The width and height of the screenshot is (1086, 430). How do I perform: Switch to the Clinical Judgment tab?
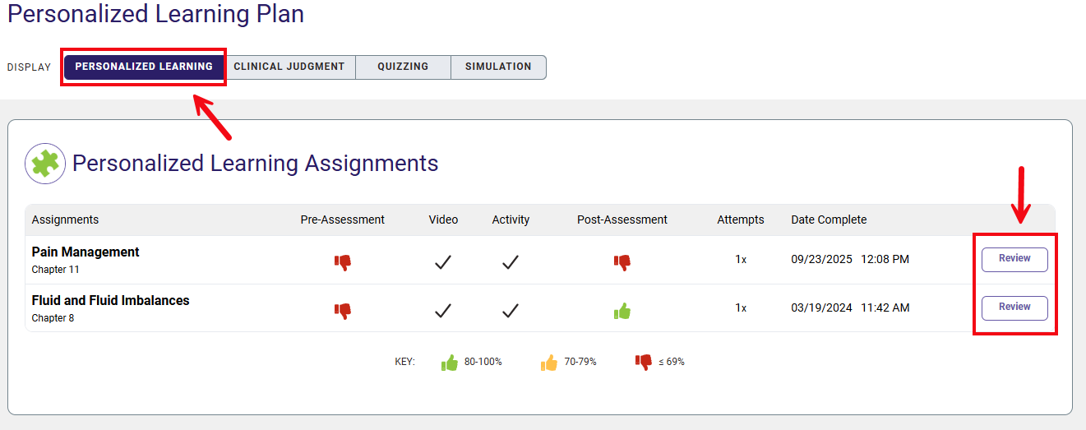tap(289, 67)
